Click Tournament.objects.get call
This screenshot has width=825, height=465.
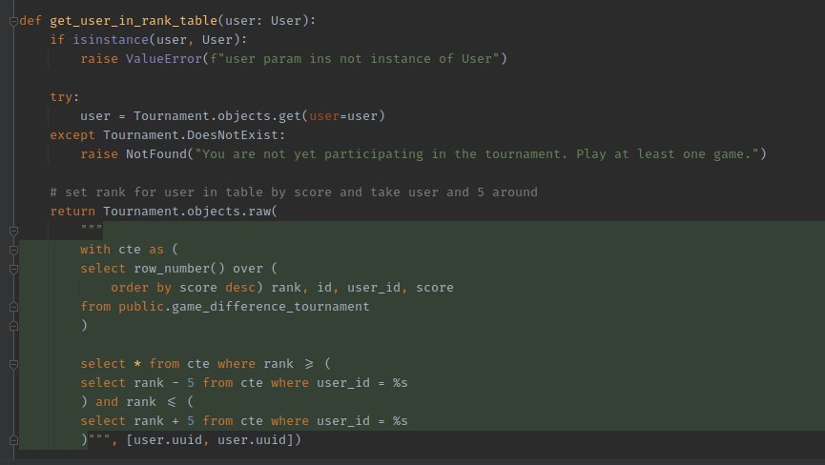pyautogui.click(x=217, y=115)
